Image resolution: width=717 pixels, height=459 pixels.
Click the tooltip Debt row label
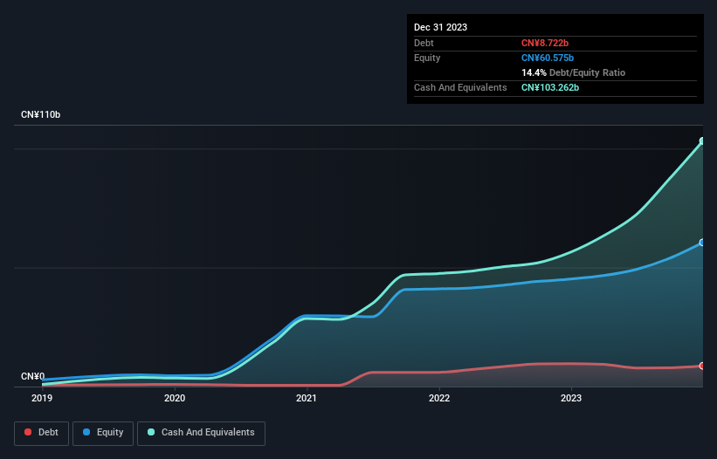coord(424,43)
